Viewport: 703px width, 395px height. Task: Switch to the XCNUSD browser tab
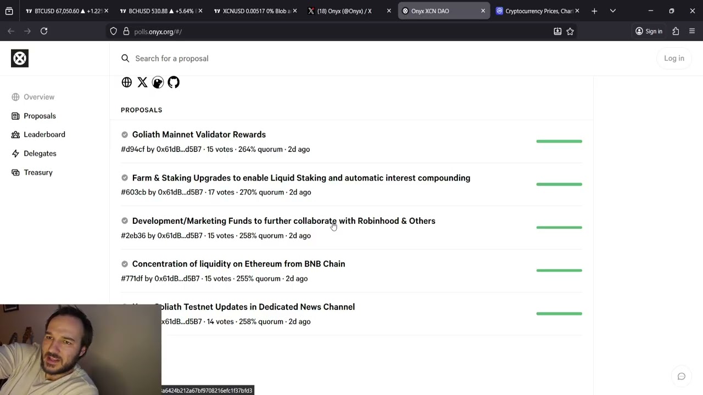coord(255,11)
